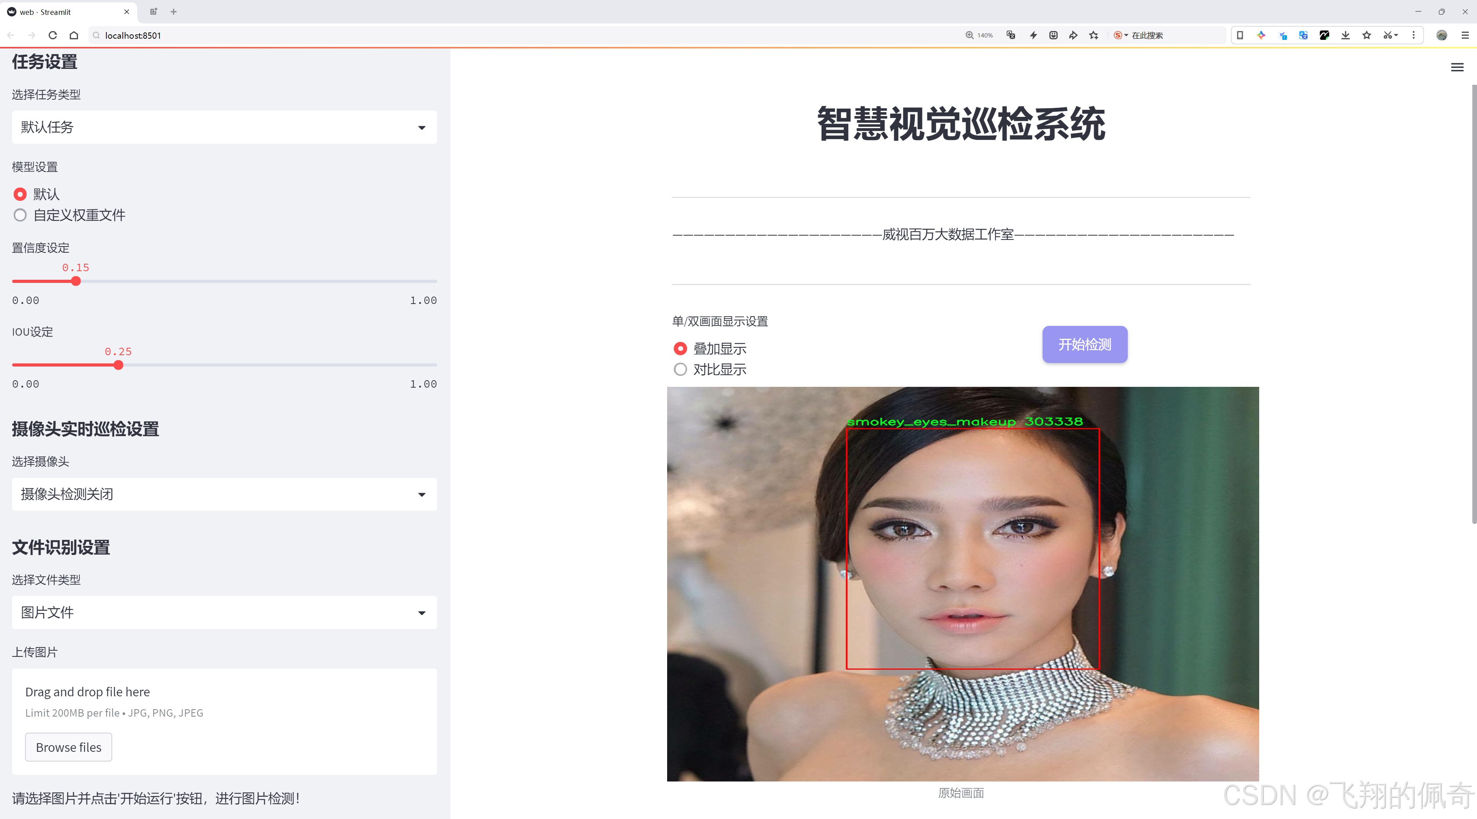Click the mobile phone view icon in toolbar

[1240, 35]
